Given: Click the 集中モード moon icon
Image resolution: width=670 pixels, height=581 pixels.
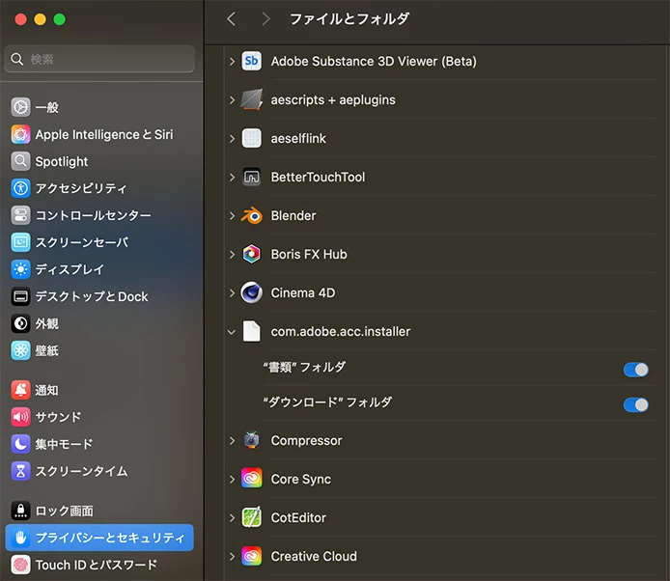Looking at the screenshot, I should pos(20,444).
